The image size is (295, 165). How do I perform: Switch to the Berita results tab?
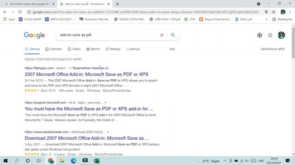[x=93, y=49]
